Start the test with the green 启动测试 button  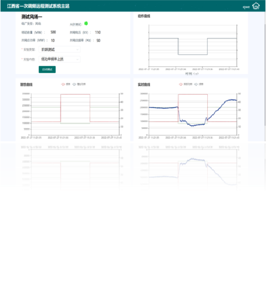tap(47, 69)
